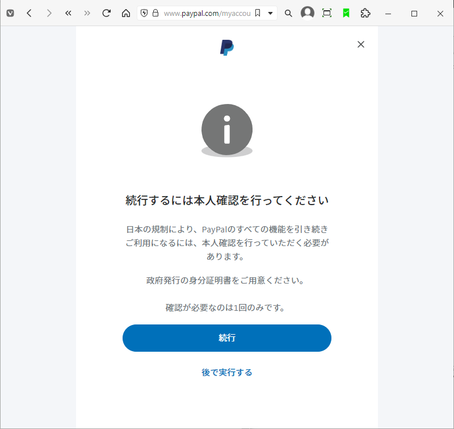View site security padlock info
The width and height of the screenshot is (454, 429).
155,13
